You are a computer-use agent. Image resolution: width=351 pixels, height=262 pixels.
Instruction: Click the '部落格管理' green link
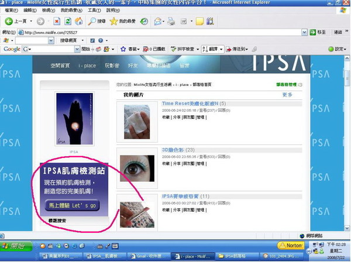point(286,84)
